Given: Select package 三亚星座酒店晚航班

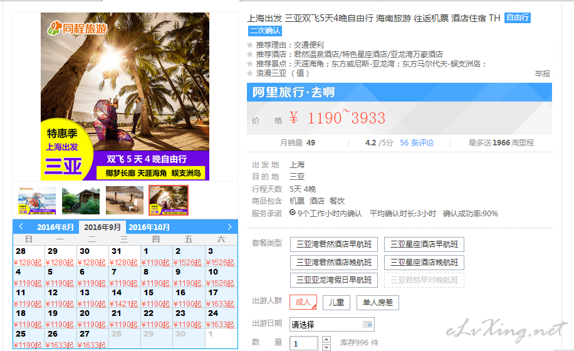Looking at the screenshot, I should tap(424, 262).
